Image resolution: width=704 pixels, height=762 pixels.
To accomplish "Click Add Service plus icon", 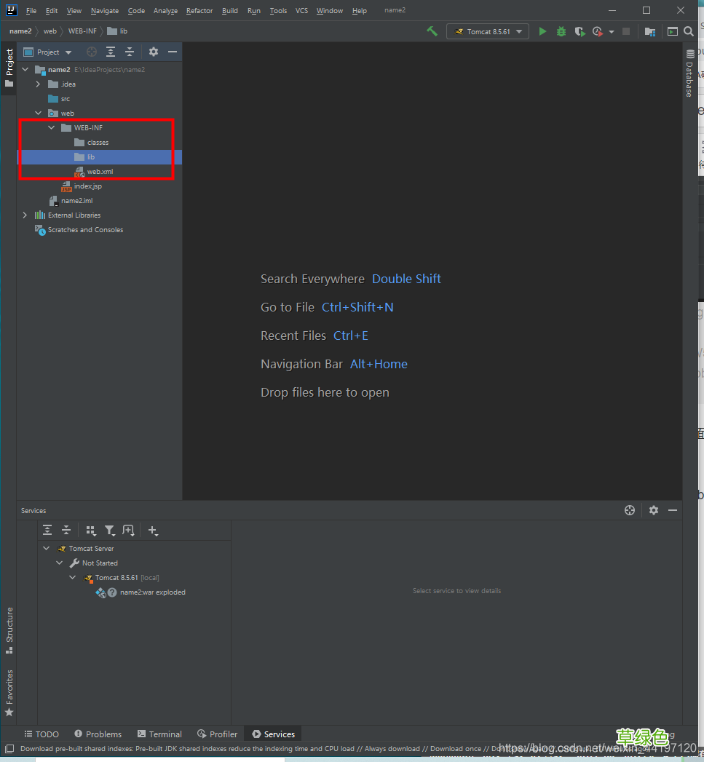I will [x=152, y=531].
